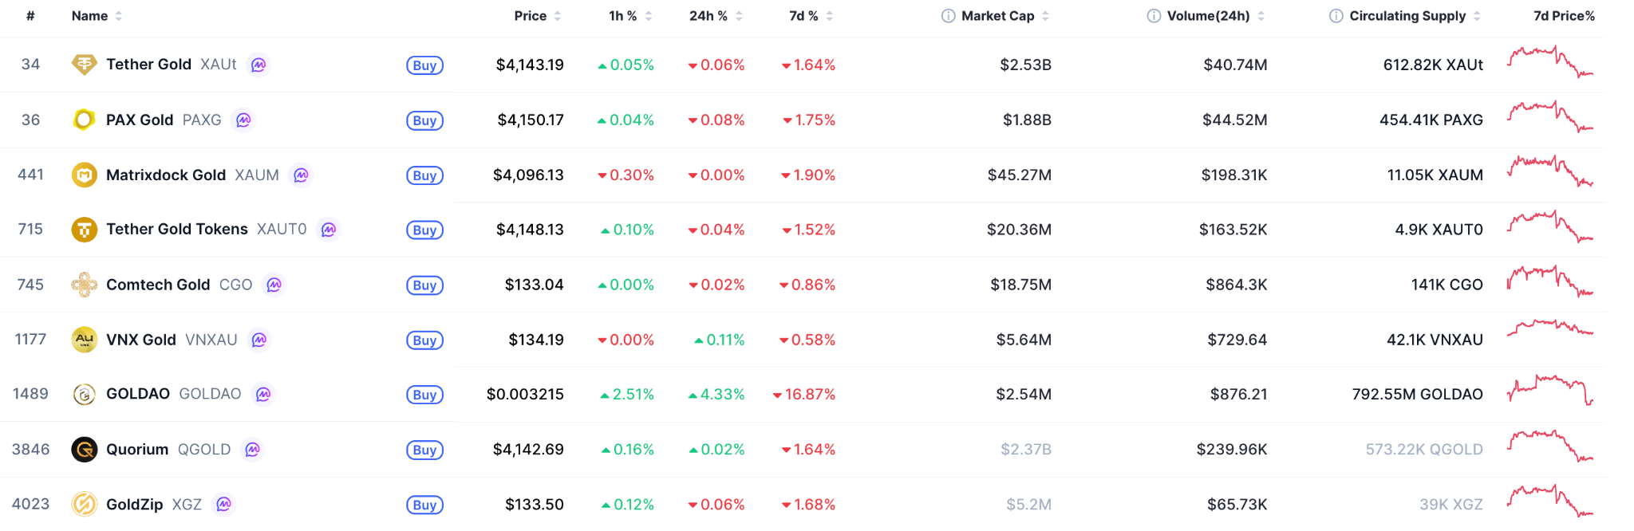Open Tether Gold 7d price chart
1634x531 pixels.
1550,61
